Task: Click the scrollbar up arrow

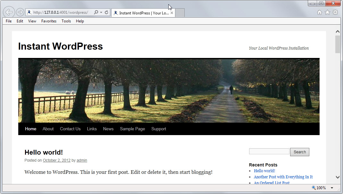Action: click(338, 32)
